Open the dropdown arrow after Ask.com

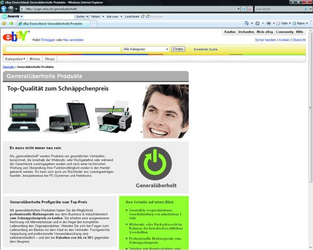(121, 17)
